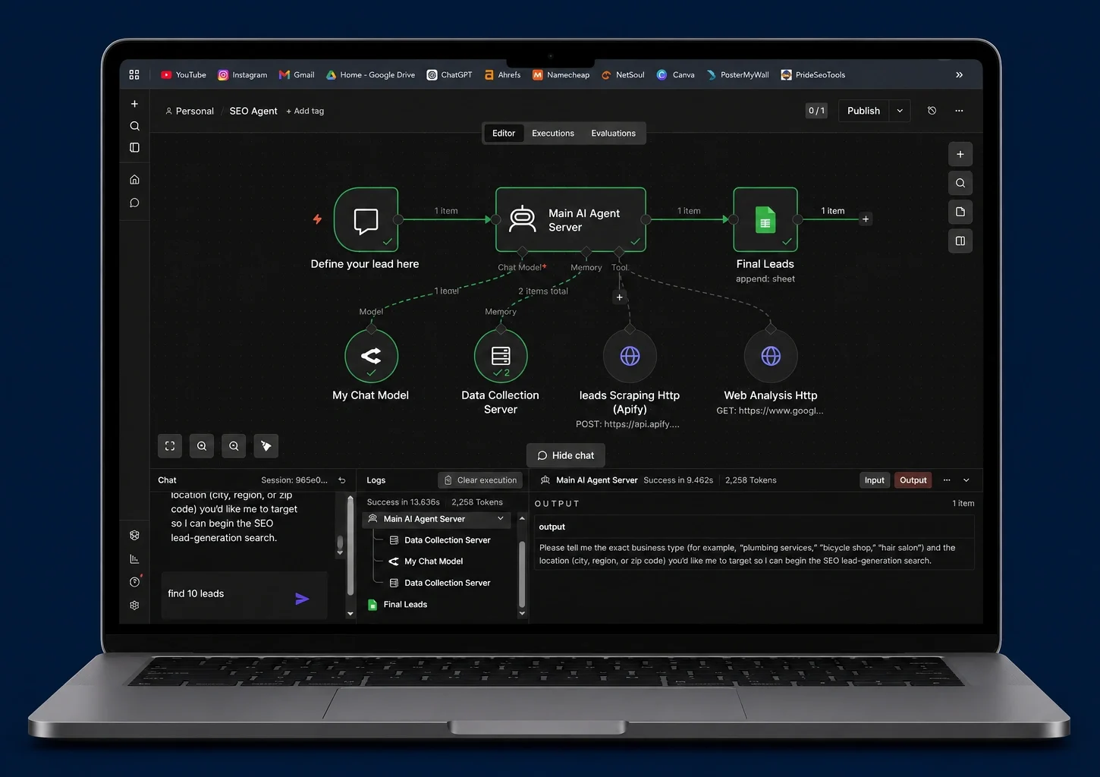
Task: Select the Main AI Agent Server node
Action: coord(570,220)
